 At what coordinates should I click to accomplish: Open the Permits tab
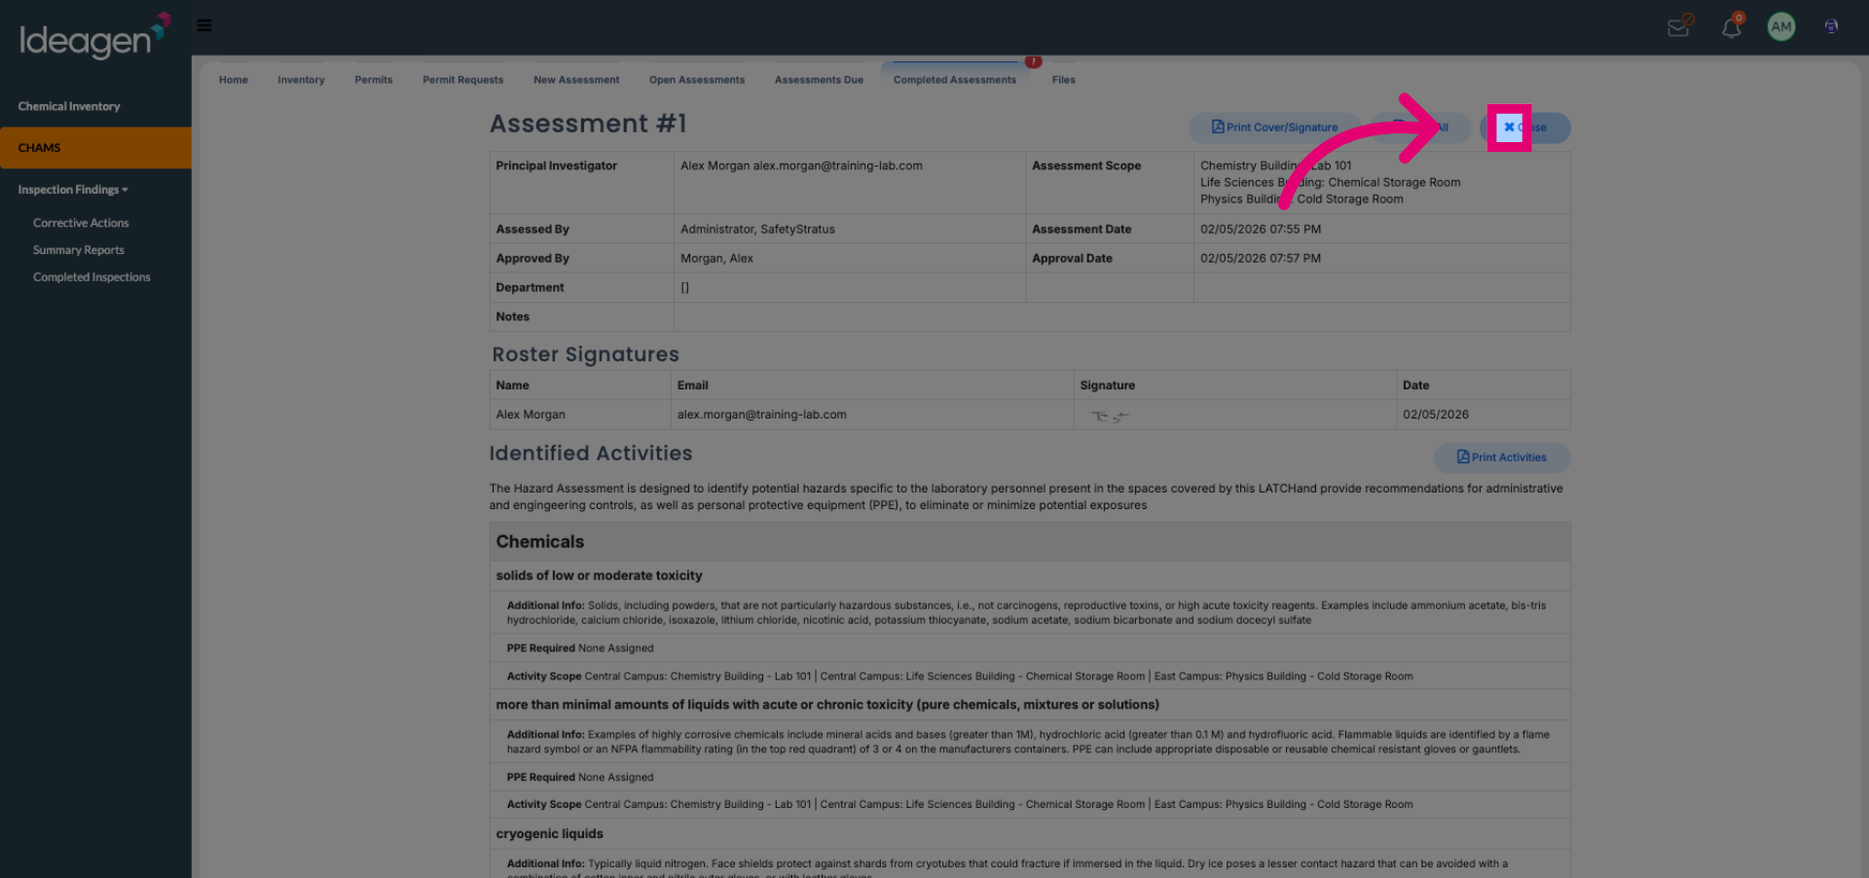[x=374, y=80]
